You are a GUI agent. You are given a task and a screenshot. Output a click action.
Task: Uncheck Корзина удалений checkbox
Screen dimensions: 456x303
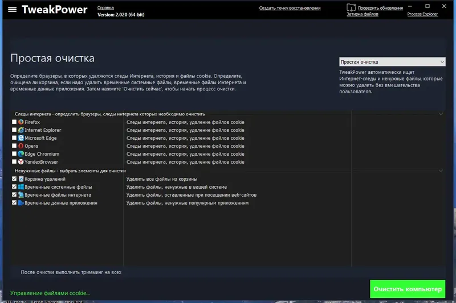(14, 179)
